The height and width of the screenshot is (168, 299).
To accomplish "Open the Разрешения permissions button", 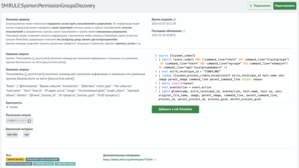I will [260, 6].
